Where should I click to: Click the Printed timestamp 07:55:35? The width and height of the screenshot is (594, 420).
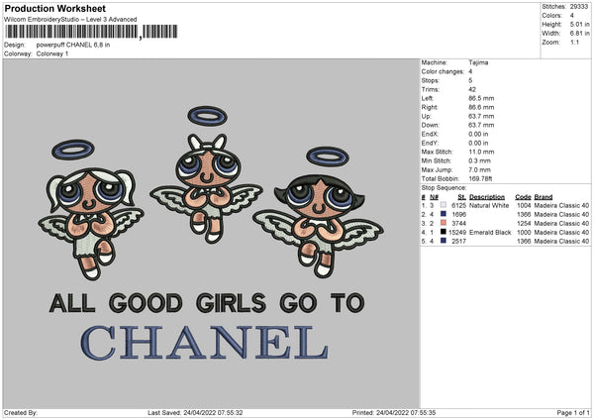[423, 412]
